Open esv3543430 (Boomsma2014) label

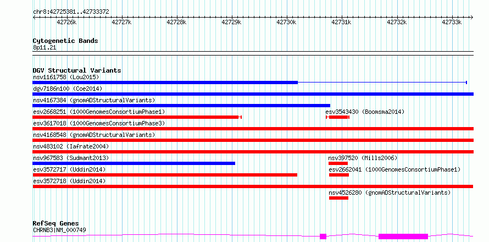coord(365,112)
